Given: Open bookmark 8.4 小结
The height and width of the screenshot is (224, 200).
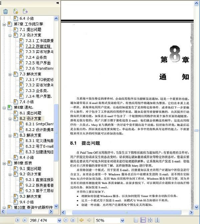Looking at the screenshot, I should (27, 157).
